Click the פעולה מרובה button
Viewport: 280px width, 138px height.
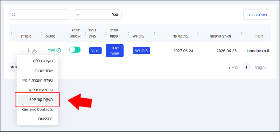257,15
